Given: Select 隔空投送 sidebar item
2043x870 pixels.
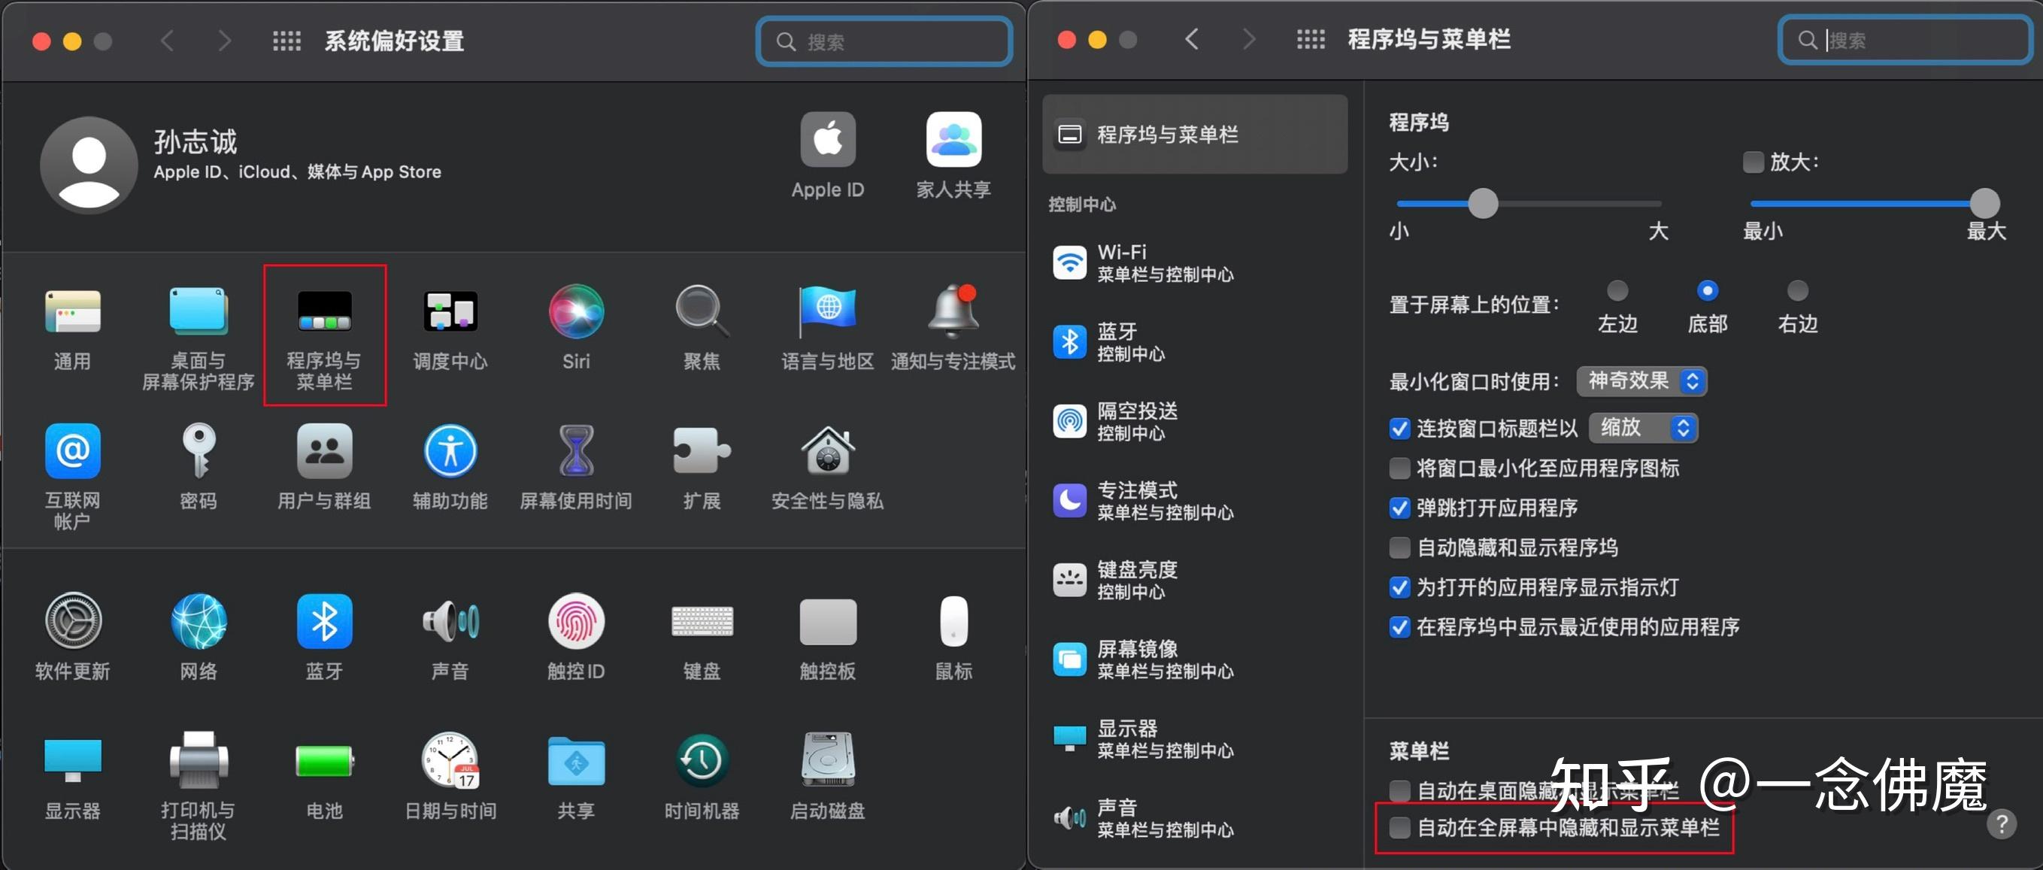Looking at the screenshot, I should [1194, 421].
